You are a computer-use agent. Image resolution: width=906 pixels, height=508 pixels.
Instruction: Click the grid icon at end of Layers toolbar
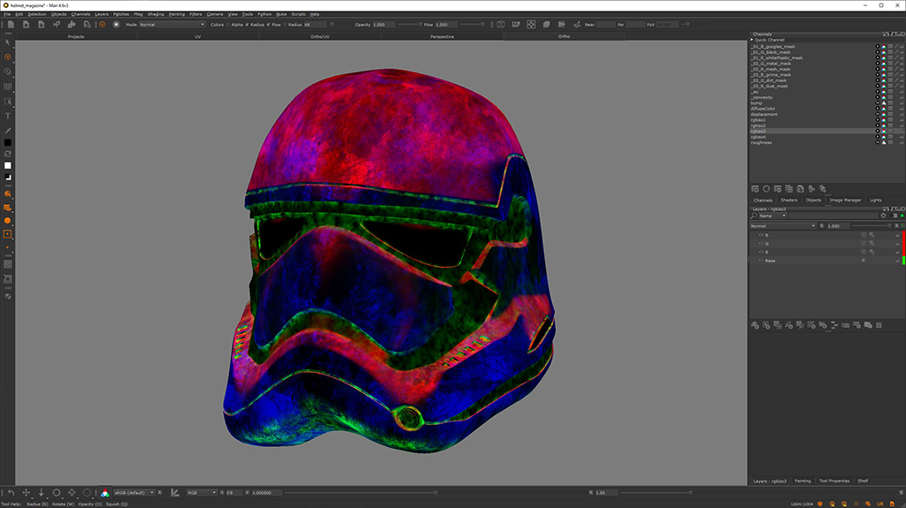tap(879, 326)
